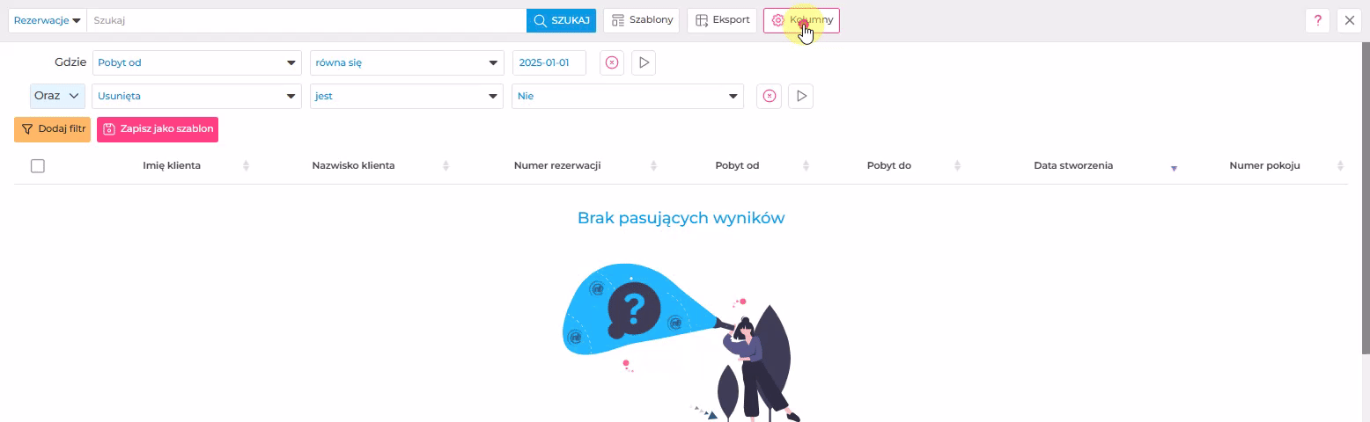Sort by Numer rezerwacji column arrows
The image size is (1370, 422).
[653, 166]
